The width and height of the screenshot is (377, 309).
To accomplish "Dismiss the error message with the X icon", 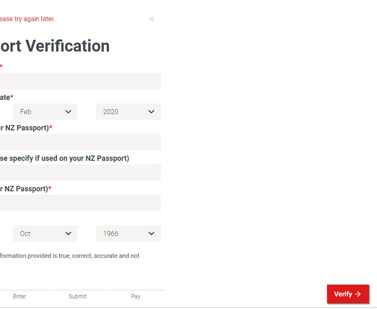I will pos(152,19).
